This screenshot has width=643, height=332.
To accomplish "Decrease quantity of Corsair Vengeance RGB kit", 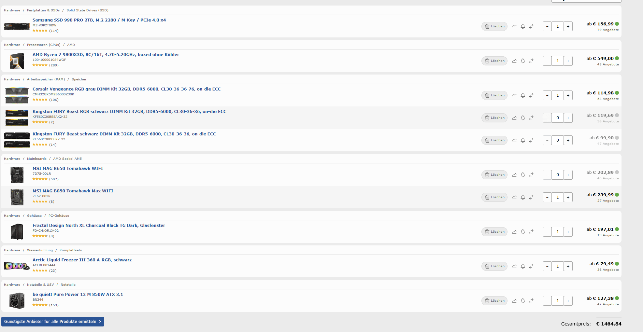I will click(x=547, y=95).
